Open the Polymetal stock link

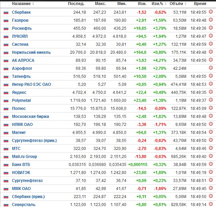[21, 100]
